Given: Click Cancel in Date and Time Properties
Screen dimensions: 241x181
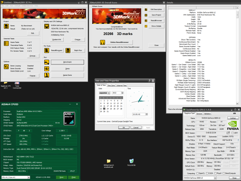Looking at the screenshot, I should click(x=136, y=128).
